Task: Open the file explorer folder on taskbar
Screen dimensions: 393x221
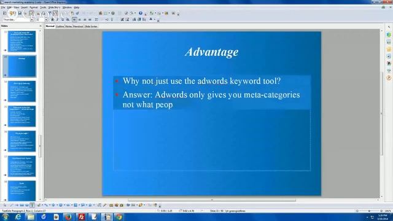Action: click(31, 217)
